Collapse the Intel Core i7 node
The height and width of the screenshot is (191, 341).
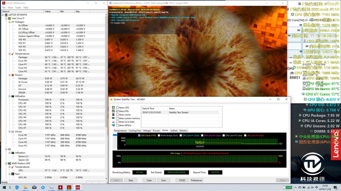pyautogui.click(x=6, y=18)
